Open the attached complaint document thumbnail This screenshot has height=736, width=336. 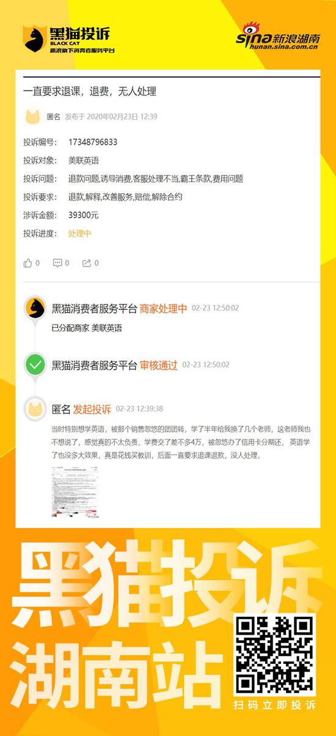coord(76,491)
